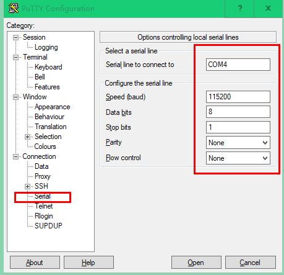Click the question mark help icon
This screenshot has width=284, height=275.
(240, 8)
